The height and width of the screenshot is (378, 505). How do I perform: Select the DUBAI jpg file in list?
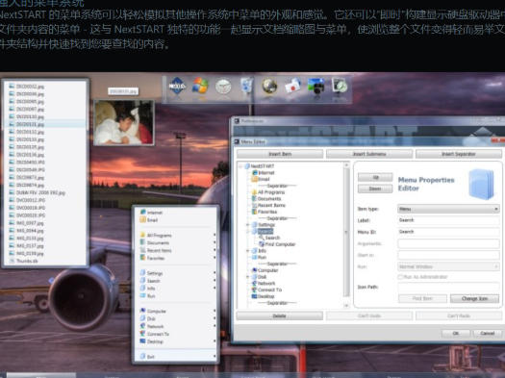tap(40, 192)
